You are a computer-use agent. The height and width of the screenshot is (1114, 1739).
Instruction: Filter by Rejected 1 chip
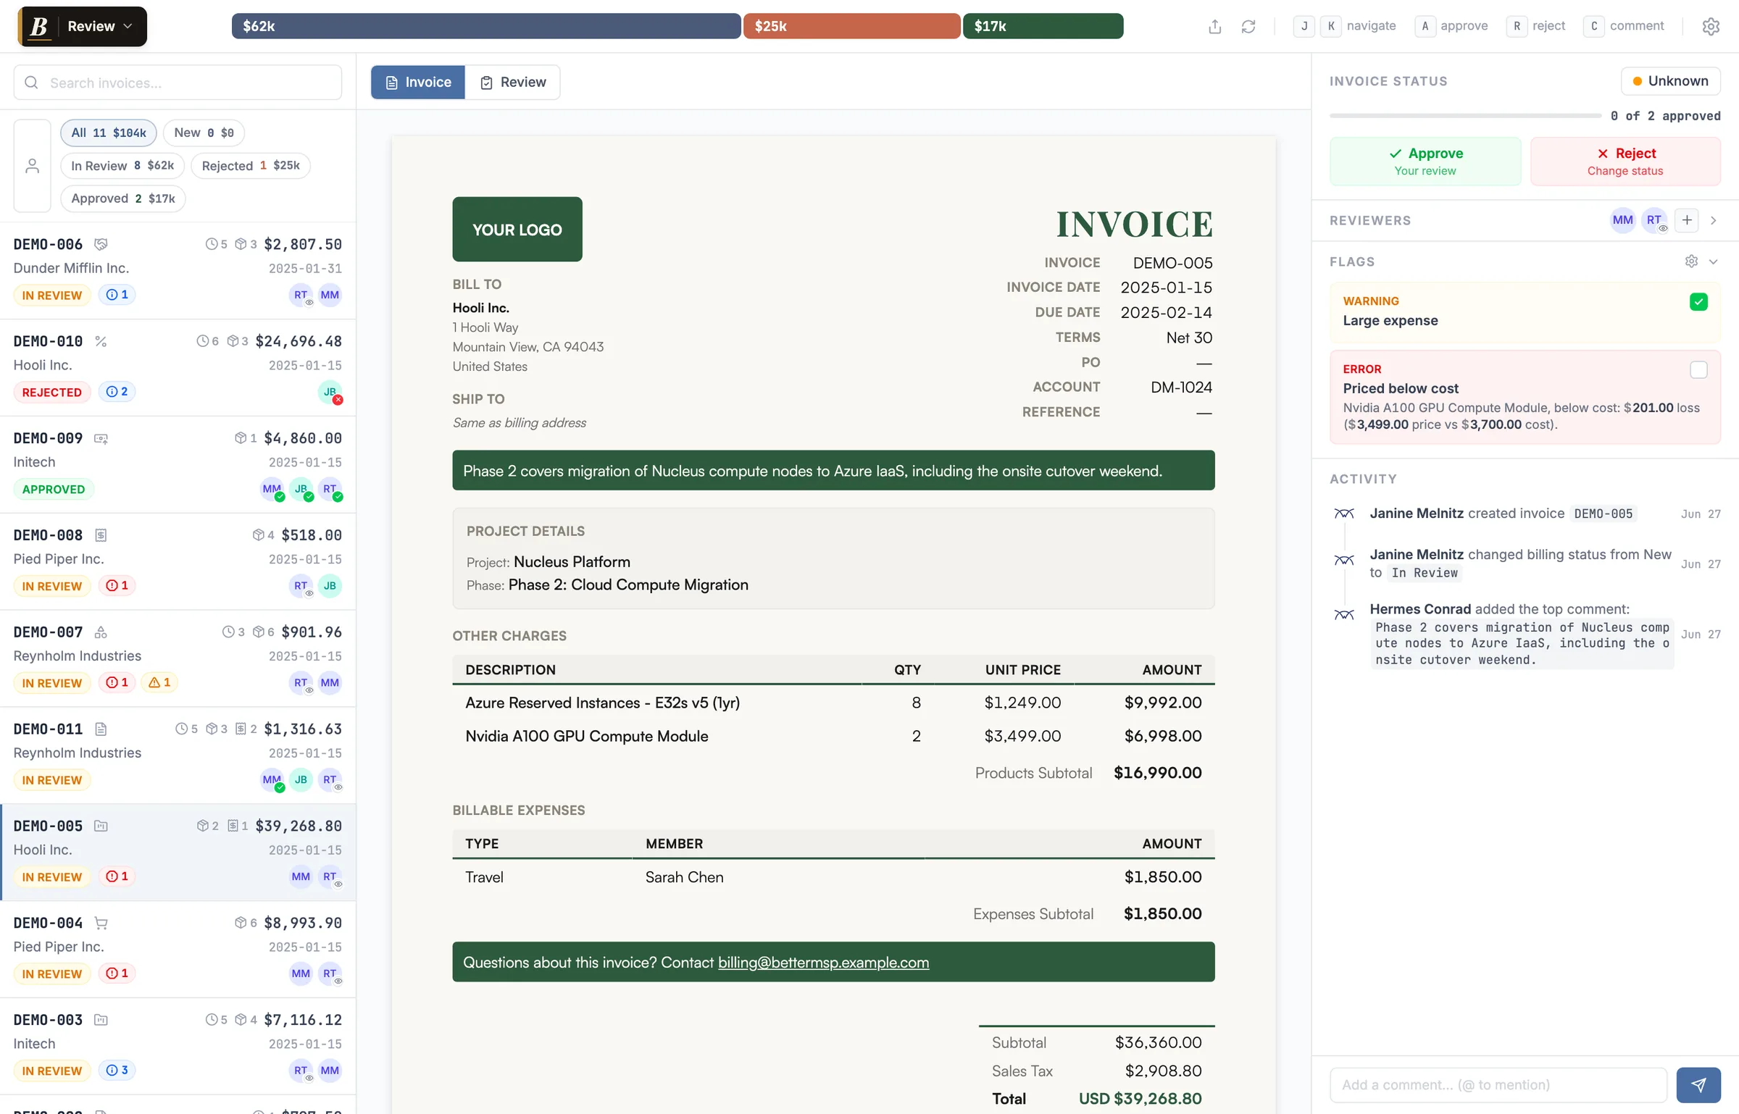click(251, 166)
